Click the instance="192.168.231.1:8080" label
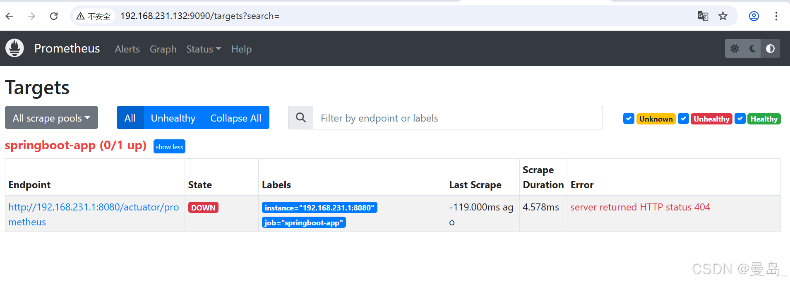The image size is (790, 282). point(319,208)
